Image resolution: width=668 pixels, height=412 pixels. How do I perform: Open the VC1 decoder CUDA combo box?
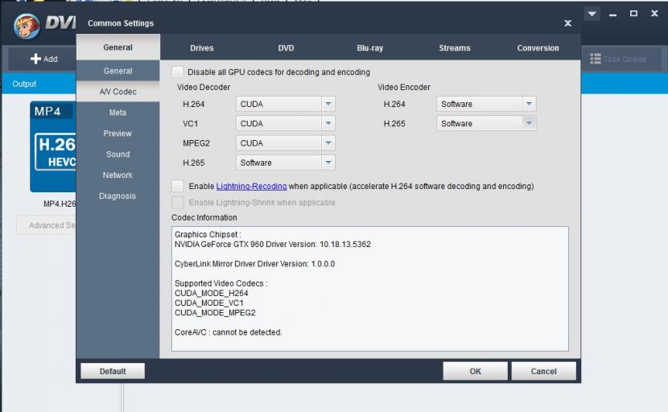pyautogui.click(x=286, y=124)
